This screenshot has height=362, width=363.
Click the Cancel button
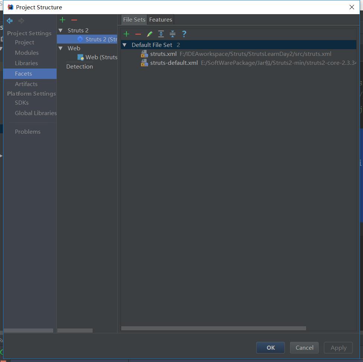(304, 347)
